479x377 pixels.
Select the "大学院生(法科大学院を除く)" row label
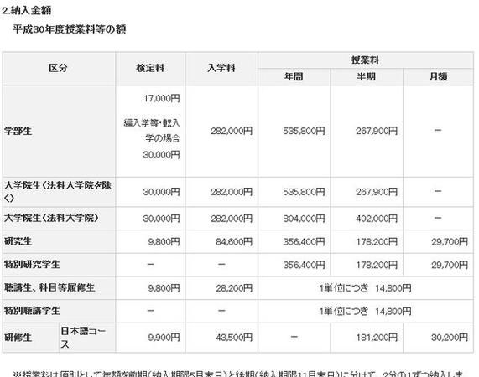click(x=58, y=192)
